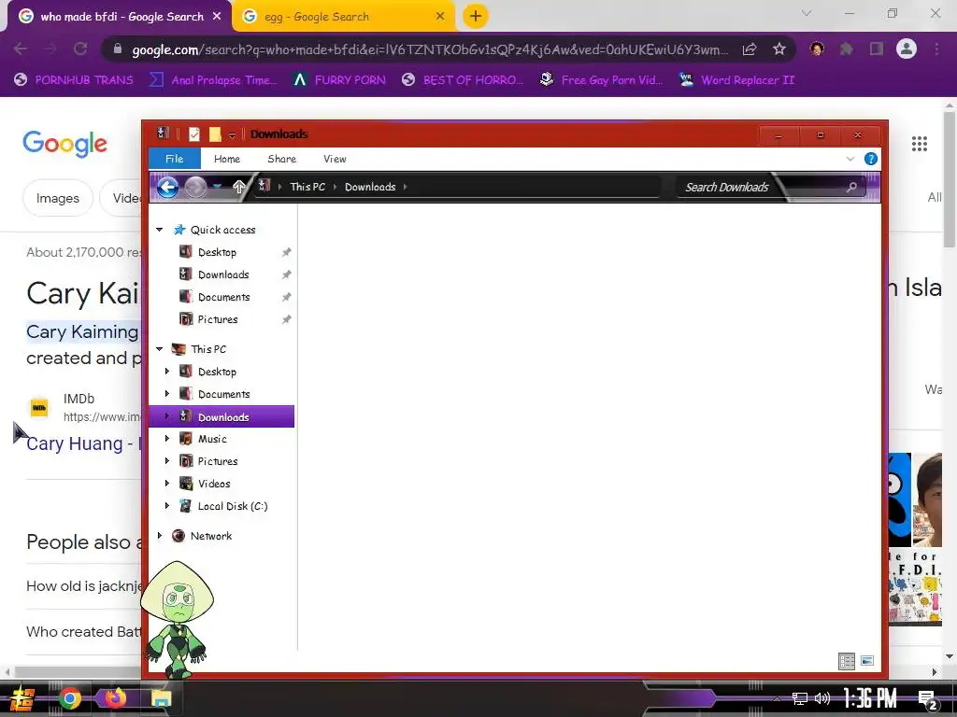Image resolution: width=957 pixels, height=717 pixels.
Task: Open File Explorer help question mark
Action: point(871,159)
